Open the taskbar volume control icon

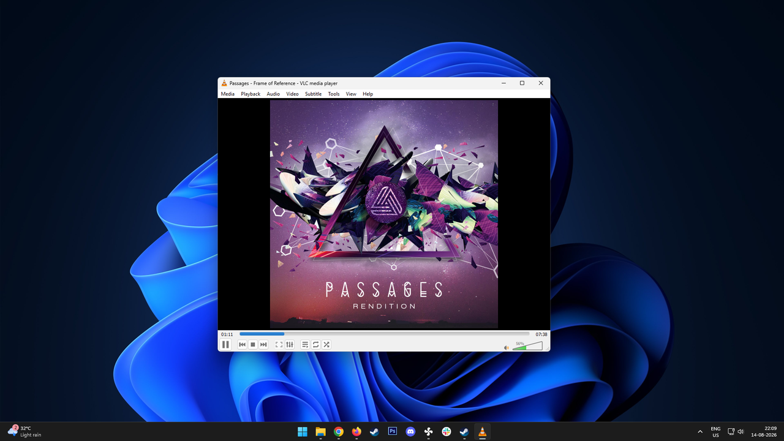coord(741,432)
